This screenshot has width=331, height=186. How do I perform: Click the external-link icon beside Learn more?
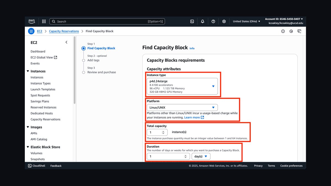coord(202,117)
